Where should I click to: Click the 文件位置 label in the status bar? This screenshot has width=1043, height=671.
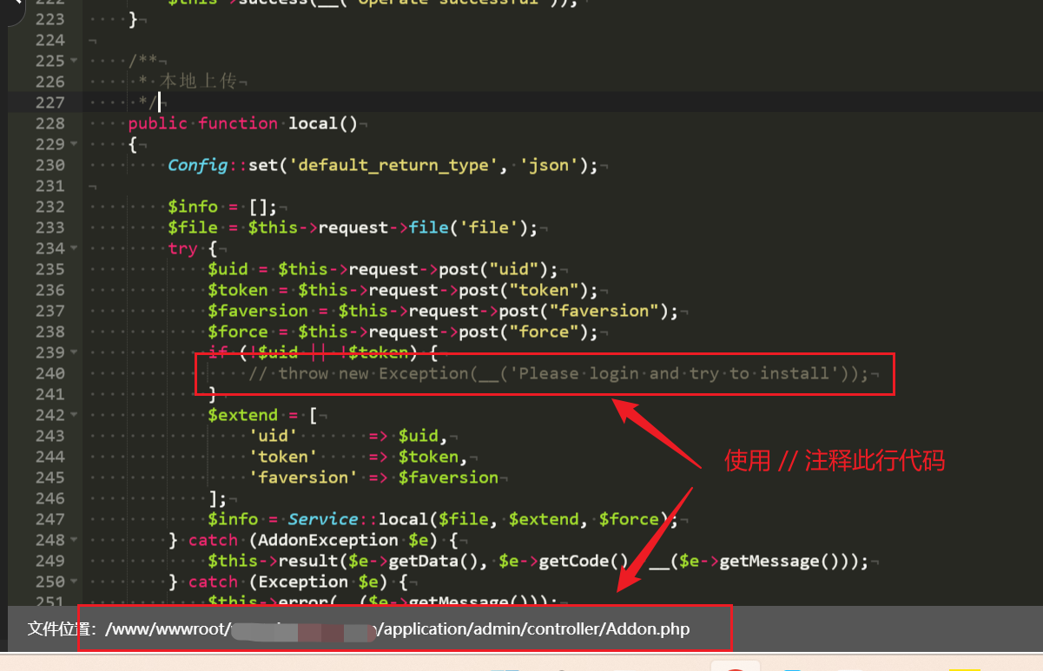(60, 628)
